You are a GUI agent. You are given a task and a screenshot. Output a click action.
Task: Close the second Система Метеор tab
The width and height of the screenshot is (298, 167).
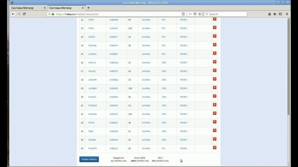point(83,8)
